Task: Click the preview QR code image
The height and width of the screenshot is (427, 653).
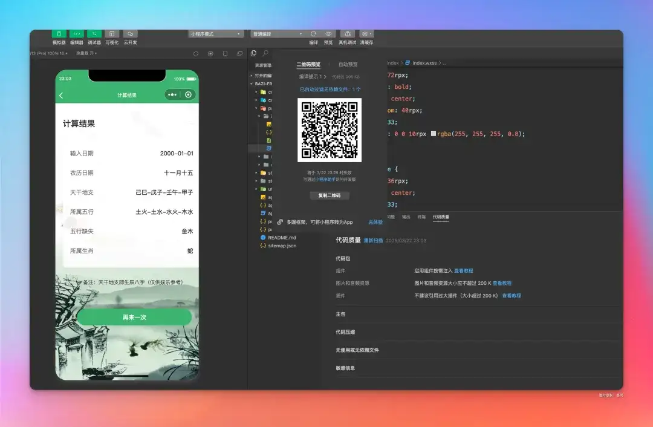Action: click(x=330, y=130)
